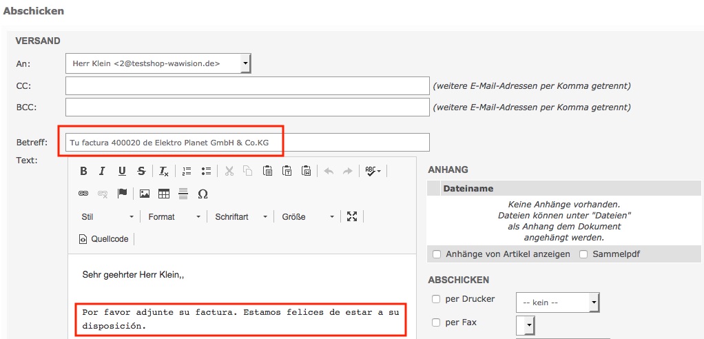Screen dimensions: 704x339
Task: Check the per Fax option
Action: coord(435,322)
